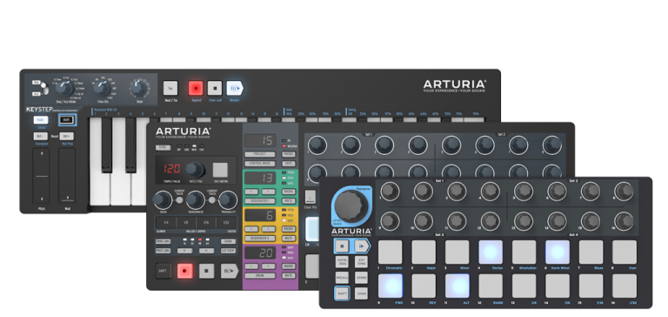The width and height of the screenshot is (668, 317).
Task: Select the SEQUENCER 1 button
Action: pos(260,200)
